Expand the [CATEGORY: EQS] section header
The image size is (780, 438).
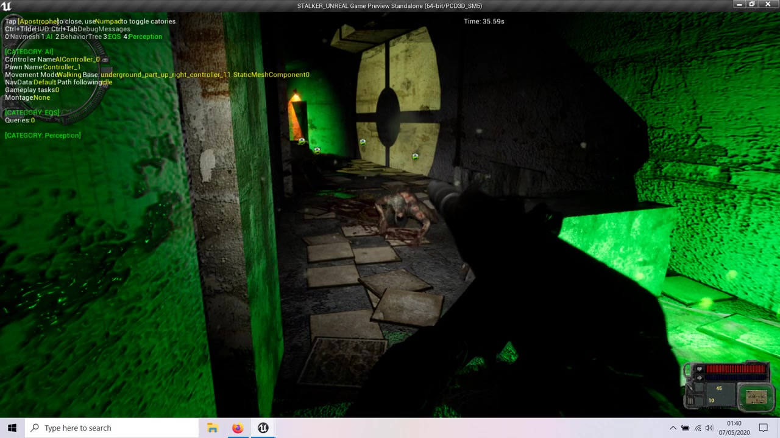tap(32, 113)
